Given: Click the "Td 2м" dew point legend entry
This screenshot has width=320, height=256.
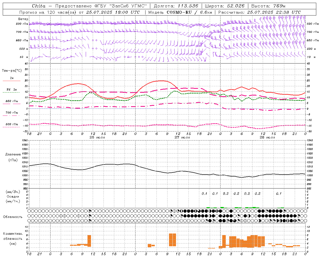Looking at the screenshot, I should click(x=11, y=89).
